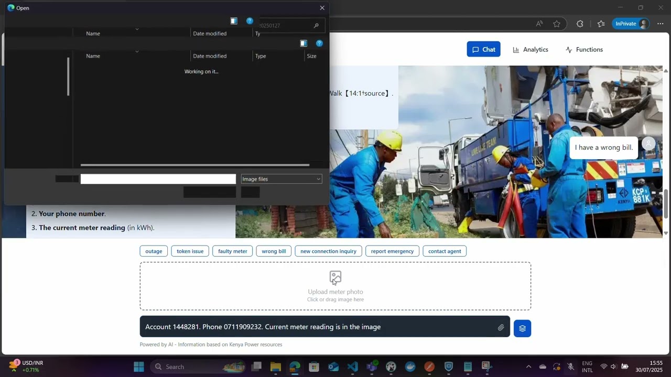Viewport: 671px width, 377px height.
Task: Open the Favorites list icon in Edge toolbar
Action: (x=601, y=24)
